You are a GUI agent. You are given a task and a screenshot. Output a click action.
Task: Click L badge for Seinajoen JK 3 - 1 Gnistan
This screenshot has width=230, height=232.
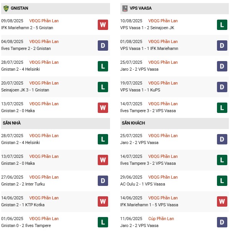pyautogui.click(x=103, y=87)
